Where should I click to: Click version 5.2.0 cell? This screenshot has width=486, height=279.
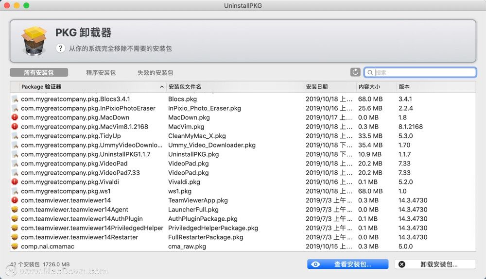pyautogui.click(x=405, y=182)
